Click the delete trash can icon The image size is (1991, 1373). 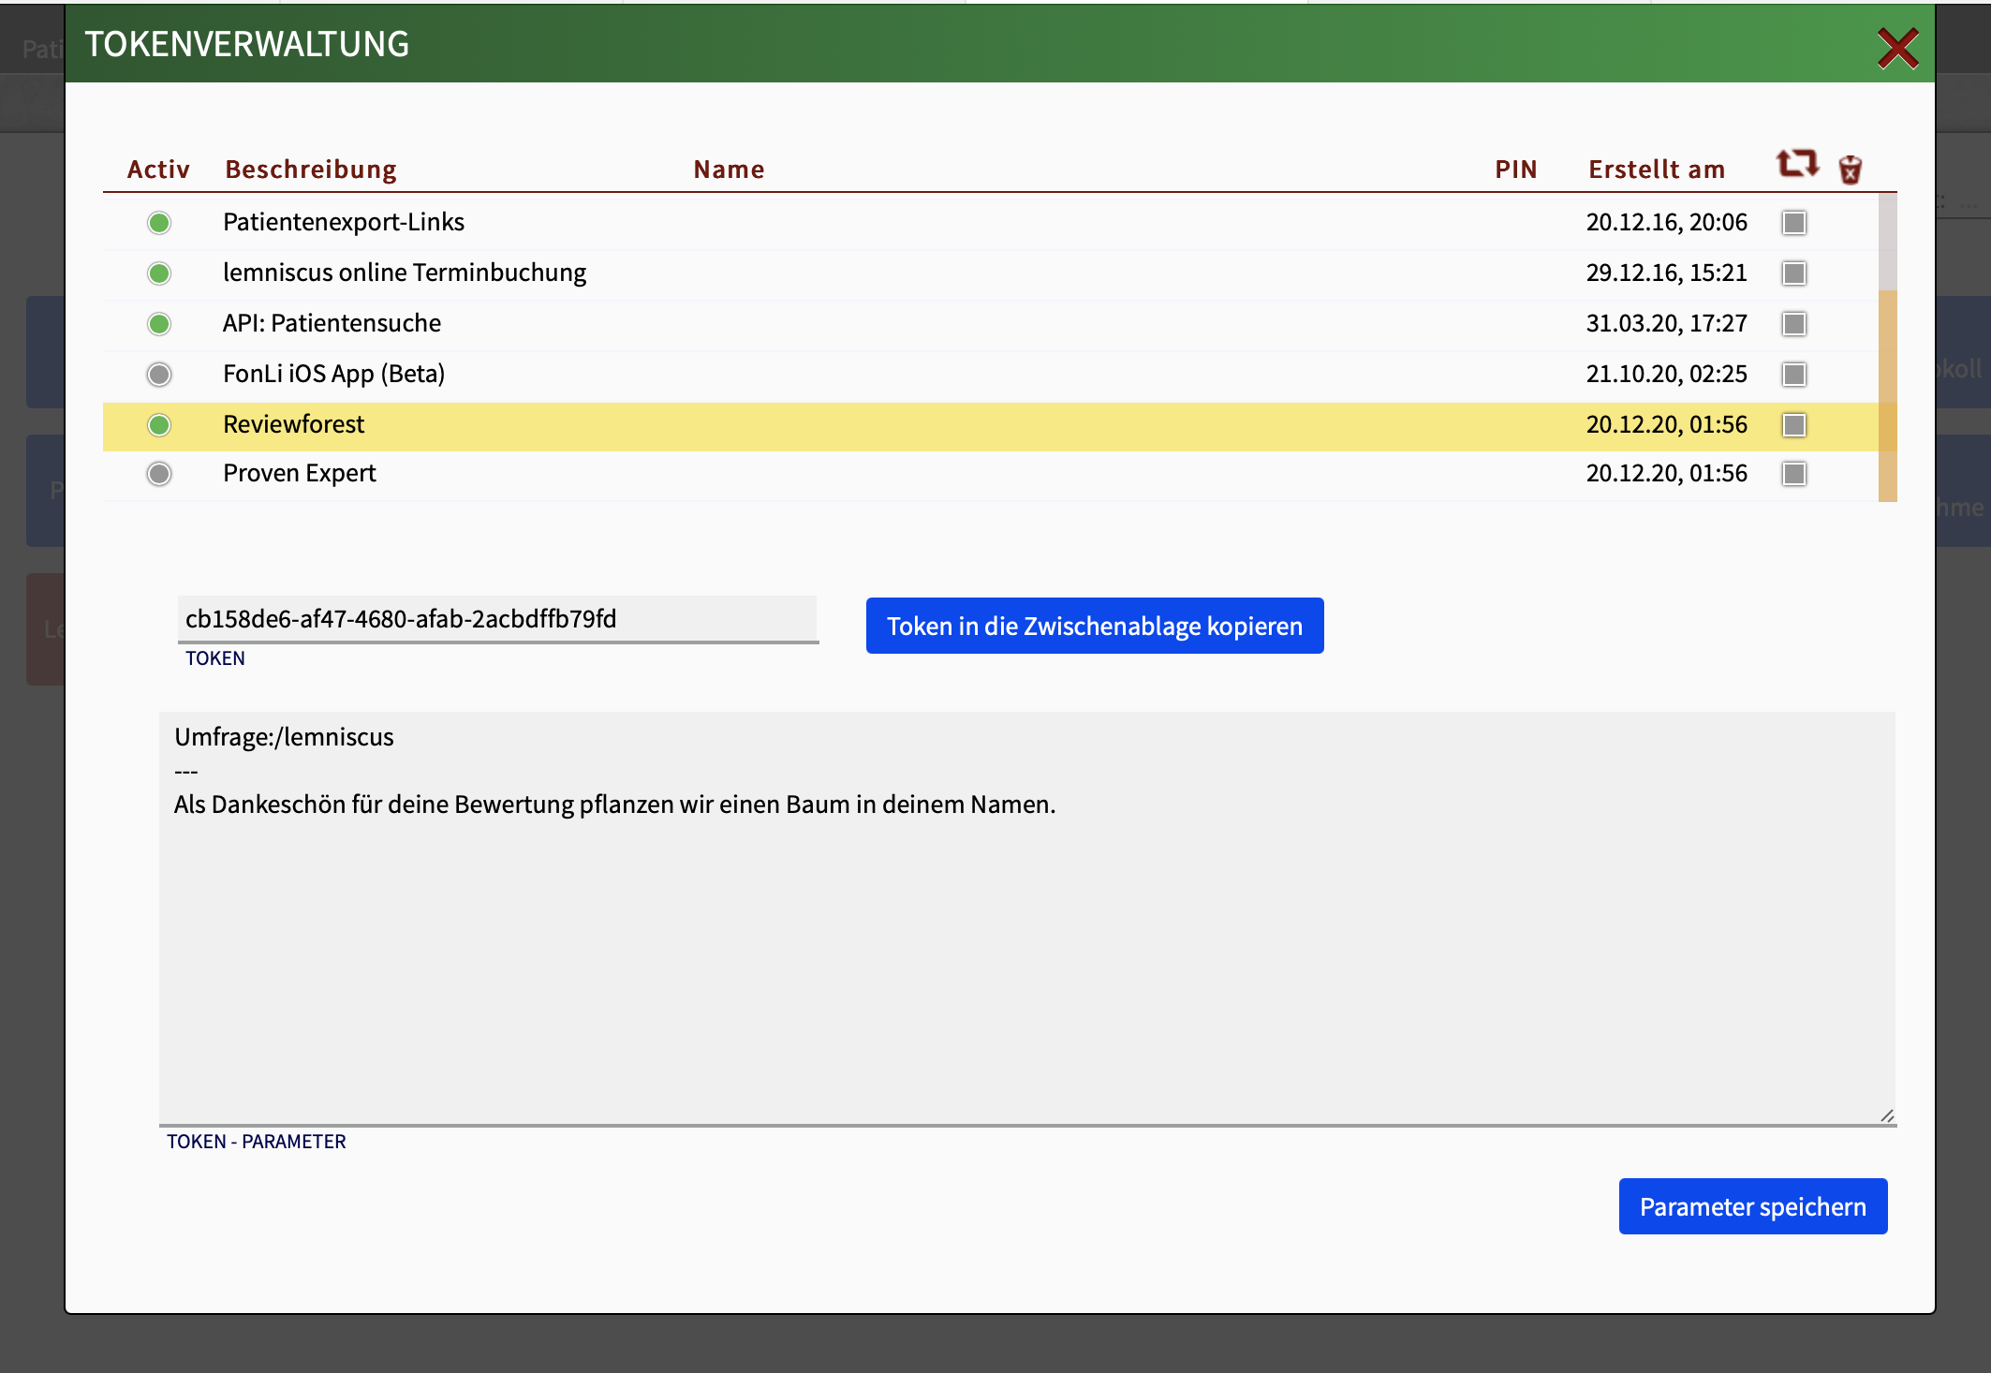click(1850, 170)
